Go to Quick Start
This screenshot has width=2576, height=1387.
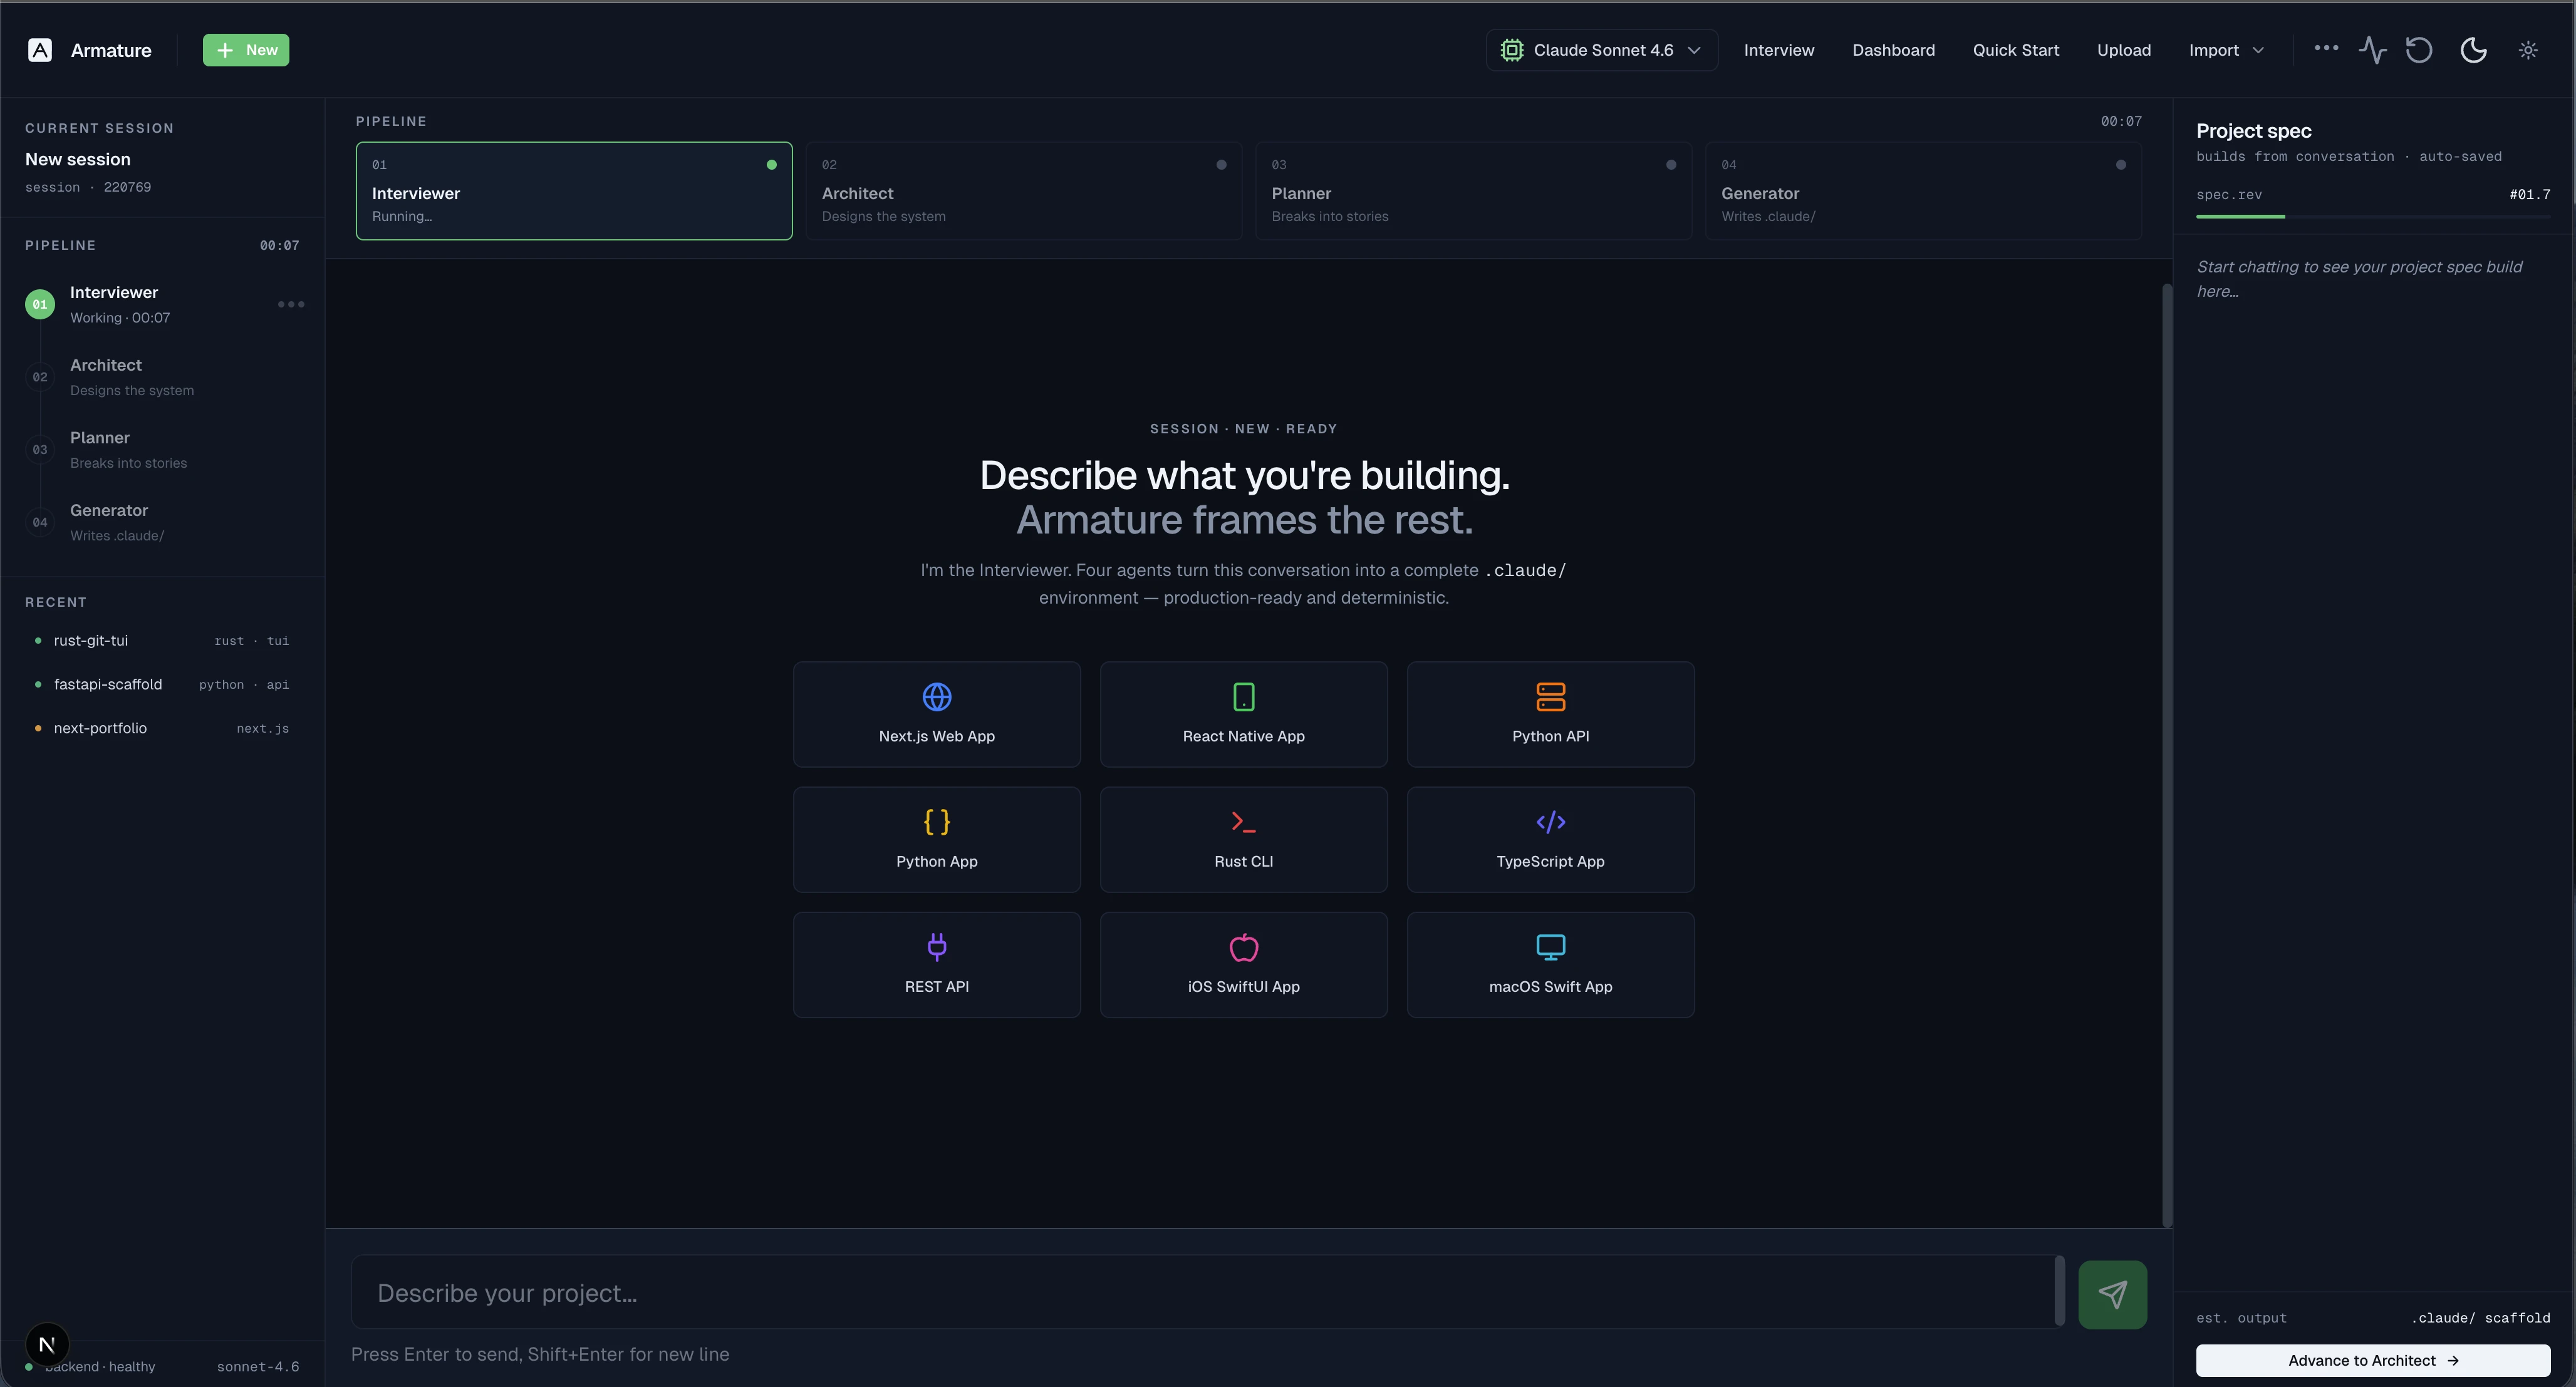click(x=2015, y=50)
